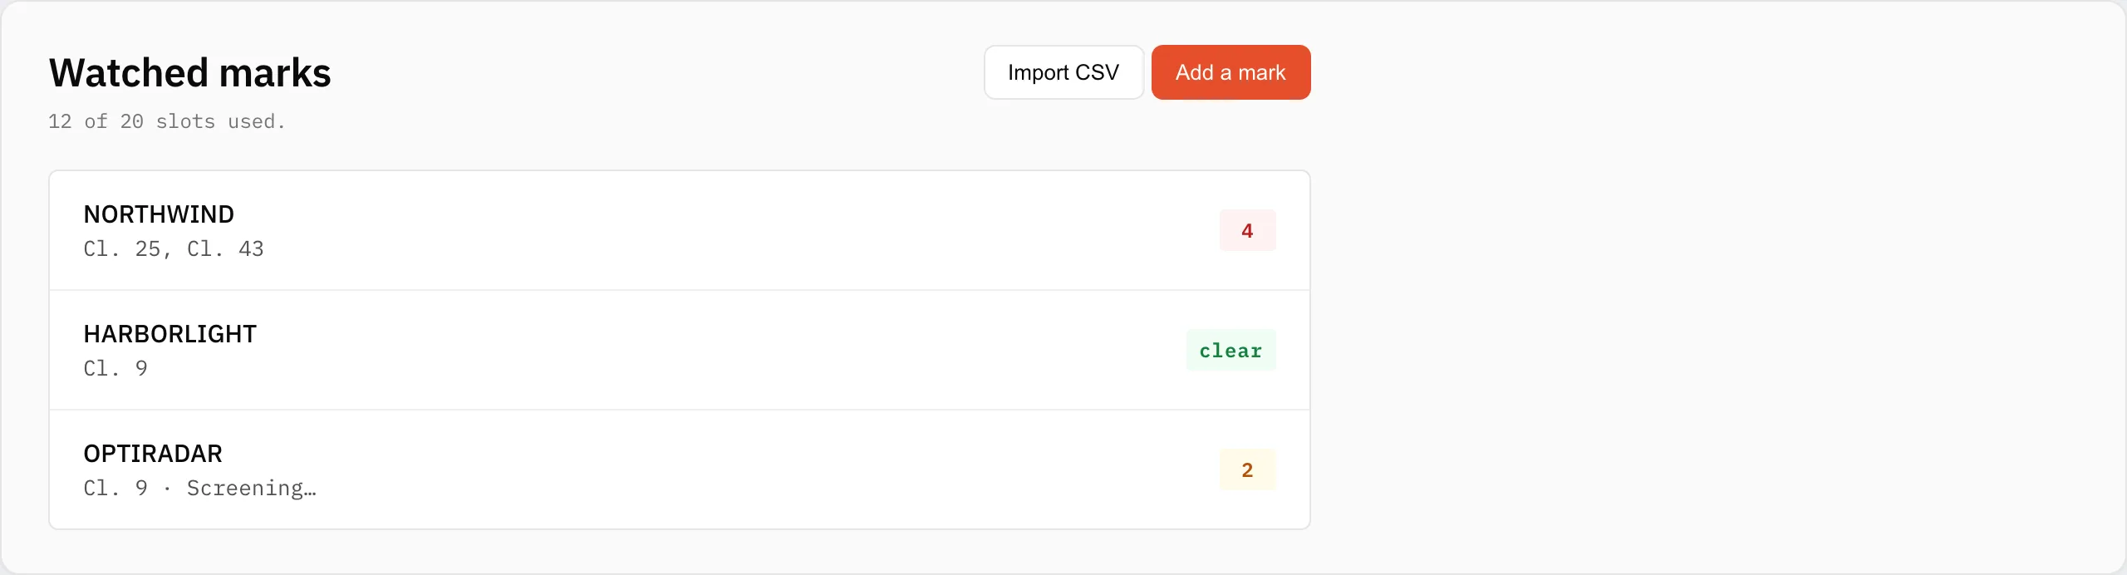2127x575 pixels.
Task: Click Cl. 25 under NORTHWIND
Action: click(x=122, y=248)
